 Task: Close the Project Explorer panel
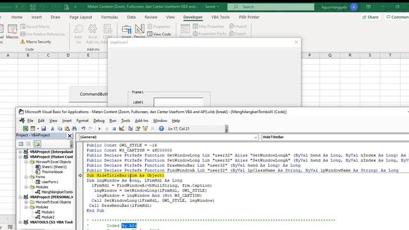click(x=70, y=135)
